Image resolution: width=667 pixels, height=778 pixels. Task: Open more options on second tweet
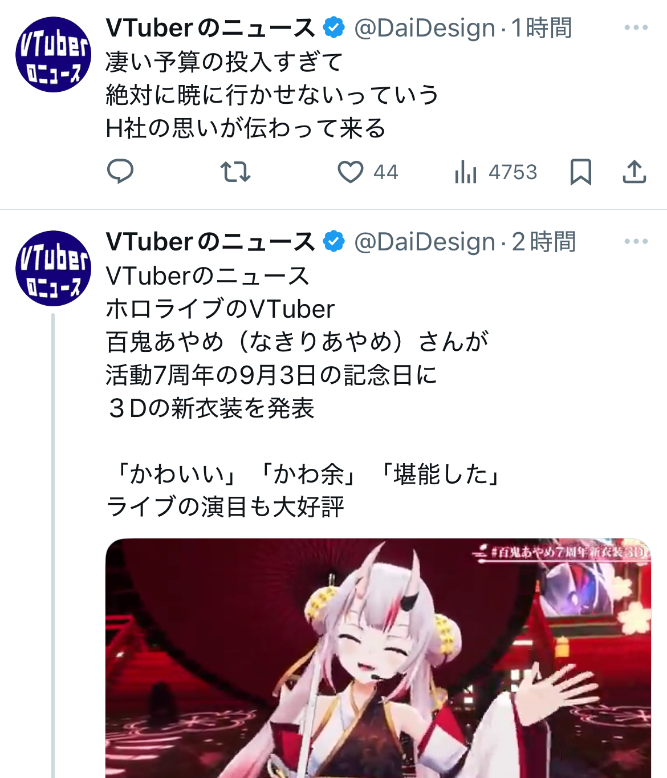click(636, 241)
